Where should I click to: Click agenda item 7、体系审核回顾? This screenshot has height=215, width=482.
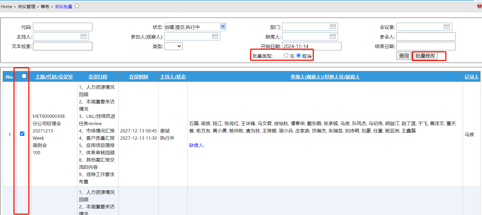tap(97, 152)
